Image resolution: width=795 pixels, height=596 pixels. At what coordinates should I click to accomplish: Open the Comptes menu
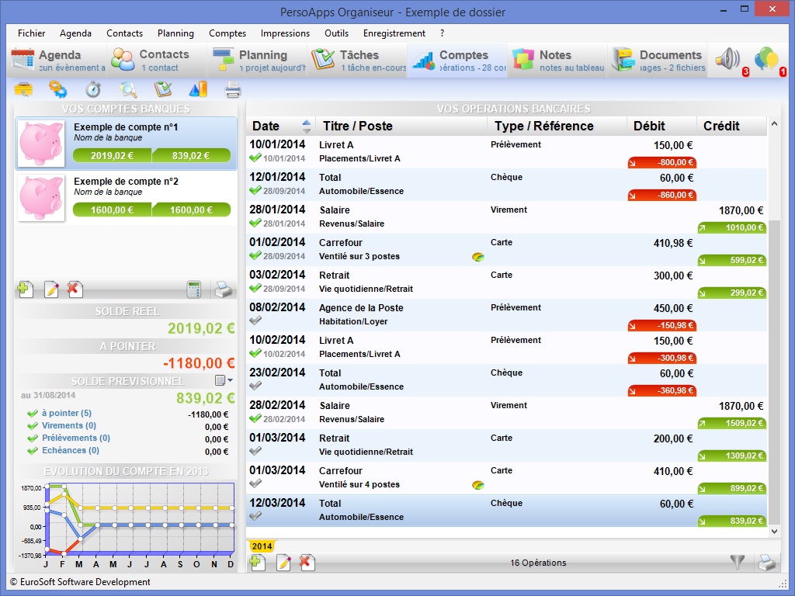click(x=227, y=33)
